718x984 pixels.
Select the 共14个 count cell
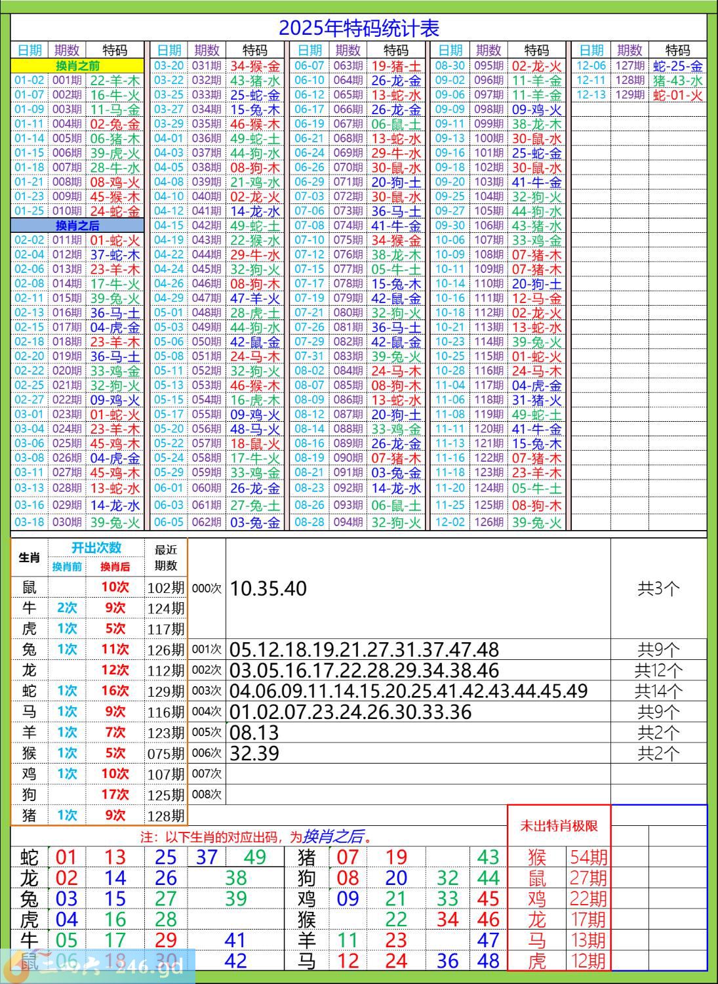tap(658, 691)
